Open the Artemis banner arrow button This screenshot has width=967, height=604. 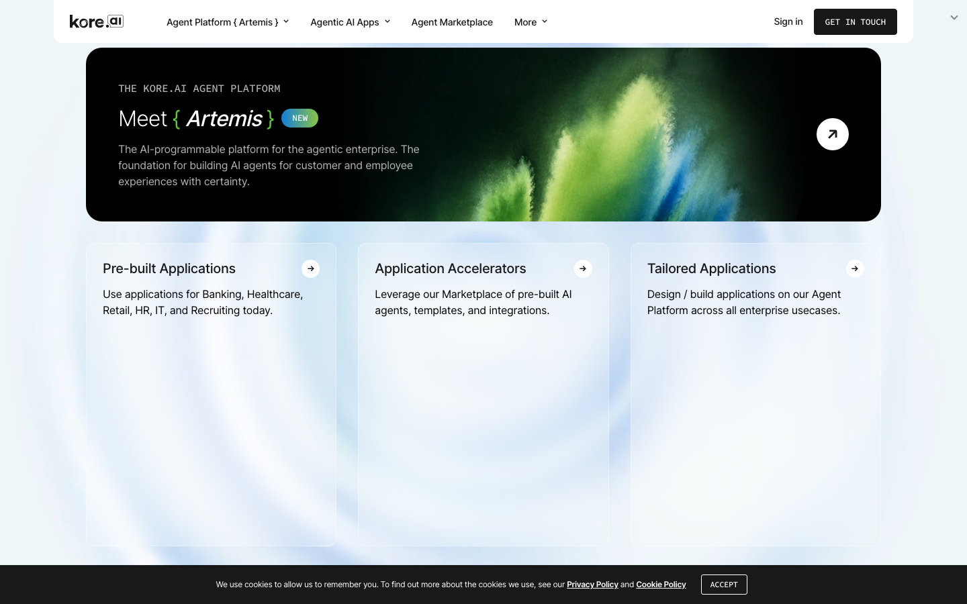(x=833, y=134)
